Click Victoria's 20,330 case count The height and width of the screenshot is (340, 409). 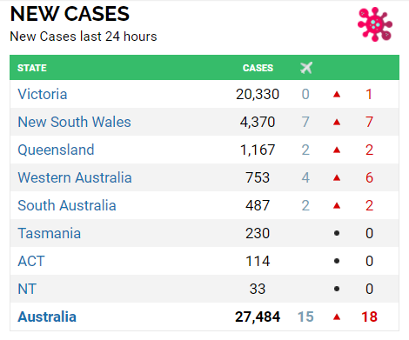click(258, 94)
